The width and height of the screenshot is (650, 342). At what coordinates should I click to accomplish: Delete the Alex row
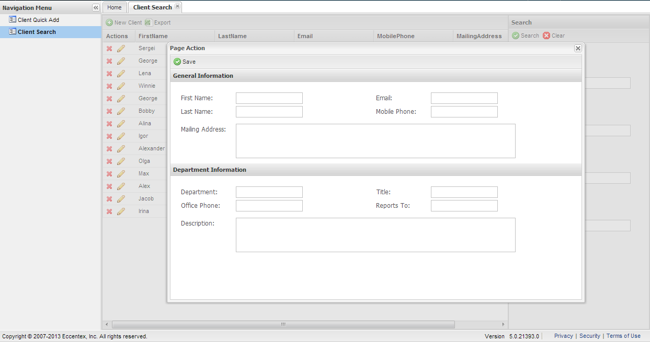point(109,186)
